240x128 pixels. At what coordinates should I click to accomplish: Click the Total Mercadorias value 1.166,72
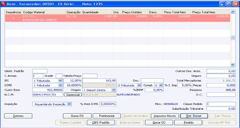click(x=229, y=80)
